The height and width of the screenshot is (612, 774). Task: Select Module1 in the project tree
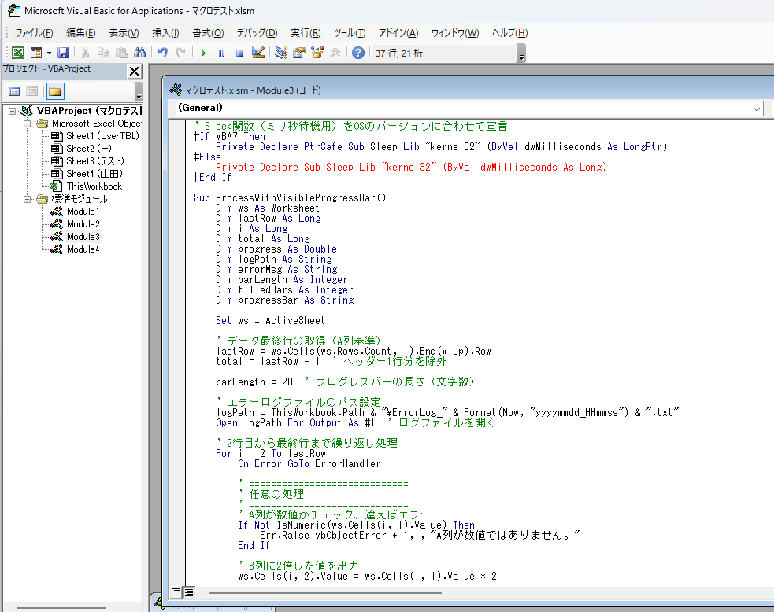[x=83, y=212]
